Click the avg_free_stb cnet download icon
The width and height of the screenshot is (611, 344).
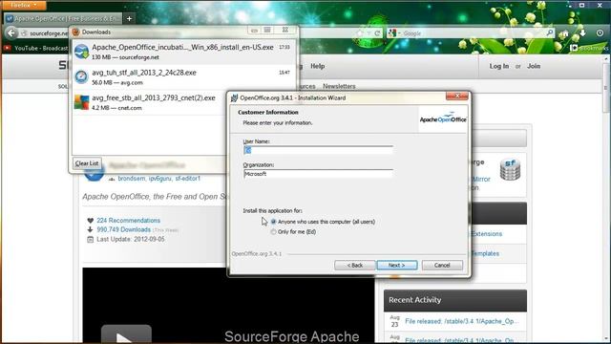coord(81,102)
